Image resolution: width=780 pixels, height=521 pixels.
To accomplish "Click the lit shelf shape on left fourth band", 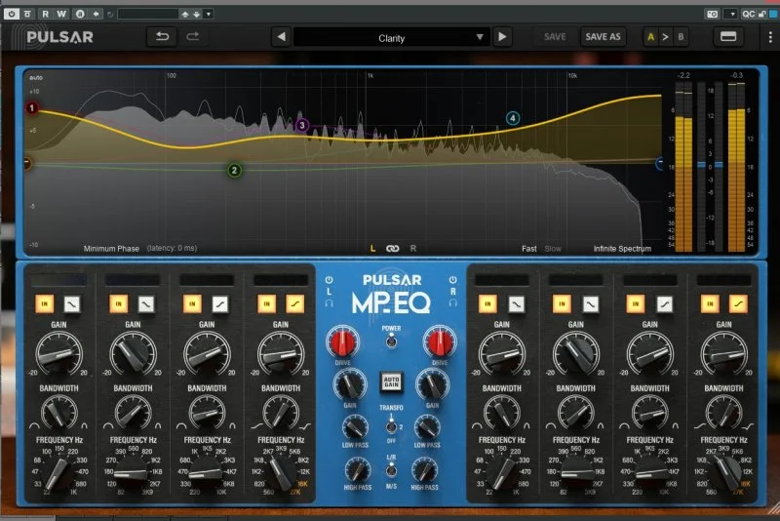I will coord(294,303).
